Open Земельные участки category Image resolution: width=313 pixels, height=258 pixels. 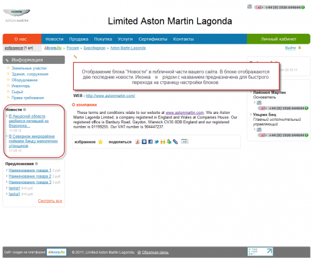point(29,68)
